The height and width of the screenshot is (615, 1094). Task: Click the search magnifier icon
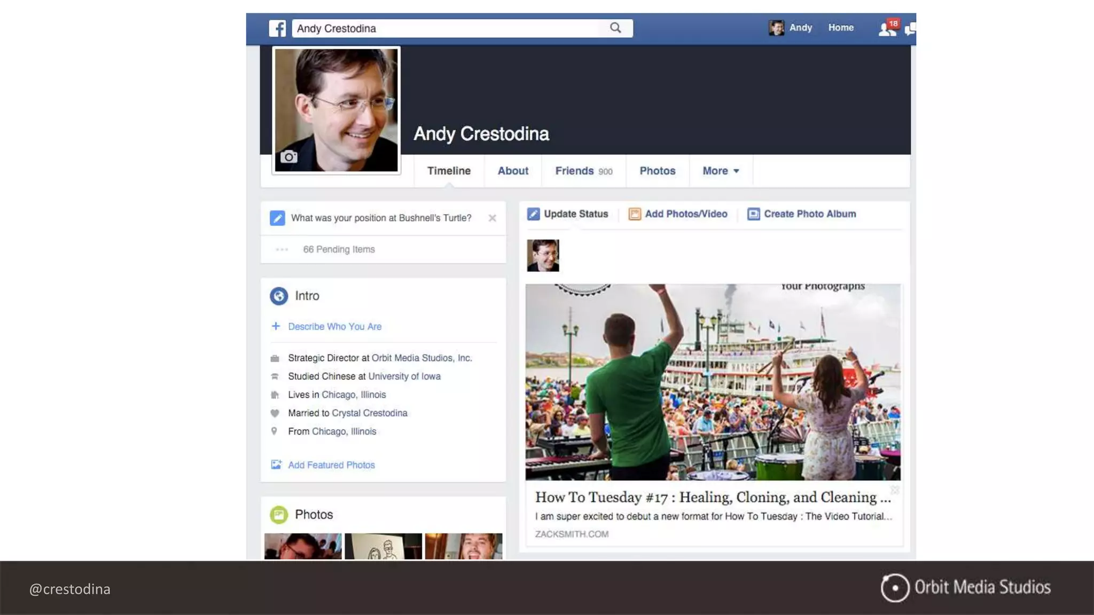pos(615,28)
